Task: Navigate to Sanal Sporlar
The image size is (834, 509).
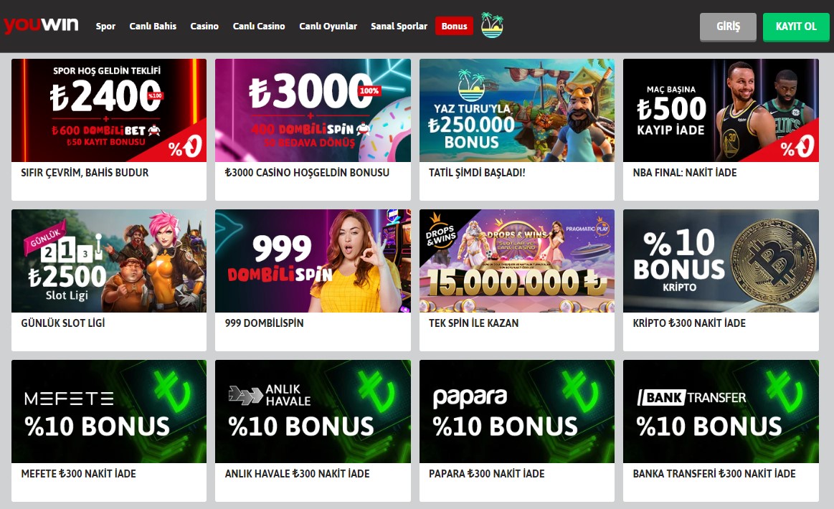Action: pyautogui.click(x=399, y=26)
